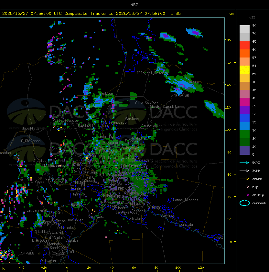This screenshot has width=269, height=272.
Task: Click the 'eburn' legend label
Action: 257,179
